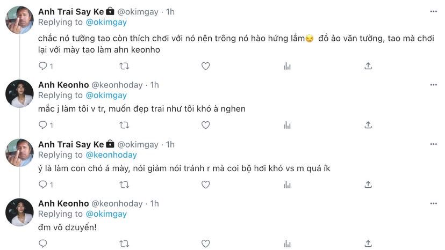Like the 'đm vô dzuyến!' tweet
The image size is (445, 250).
pos(205,244)
